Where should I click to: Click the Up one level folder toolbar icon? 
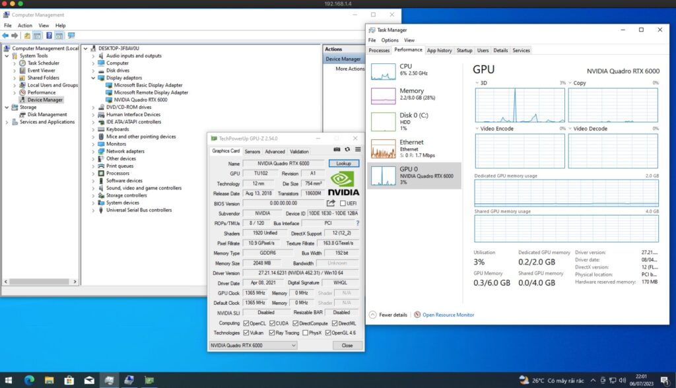[x=27, y=36]
